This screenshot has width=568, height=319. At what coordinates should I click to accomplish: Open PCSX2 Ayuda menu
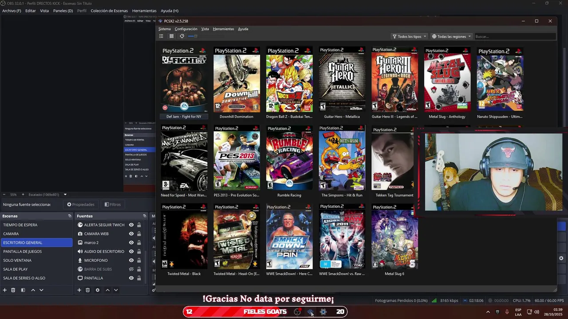[x=243, y=29]
